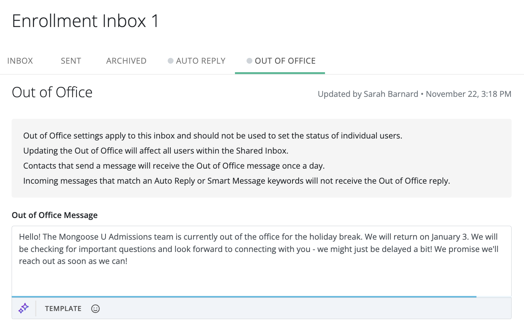Click the note about Auto Reply or Smart Message keywords
This screenshot has width=524, height=328.
[x=236, y=181]
